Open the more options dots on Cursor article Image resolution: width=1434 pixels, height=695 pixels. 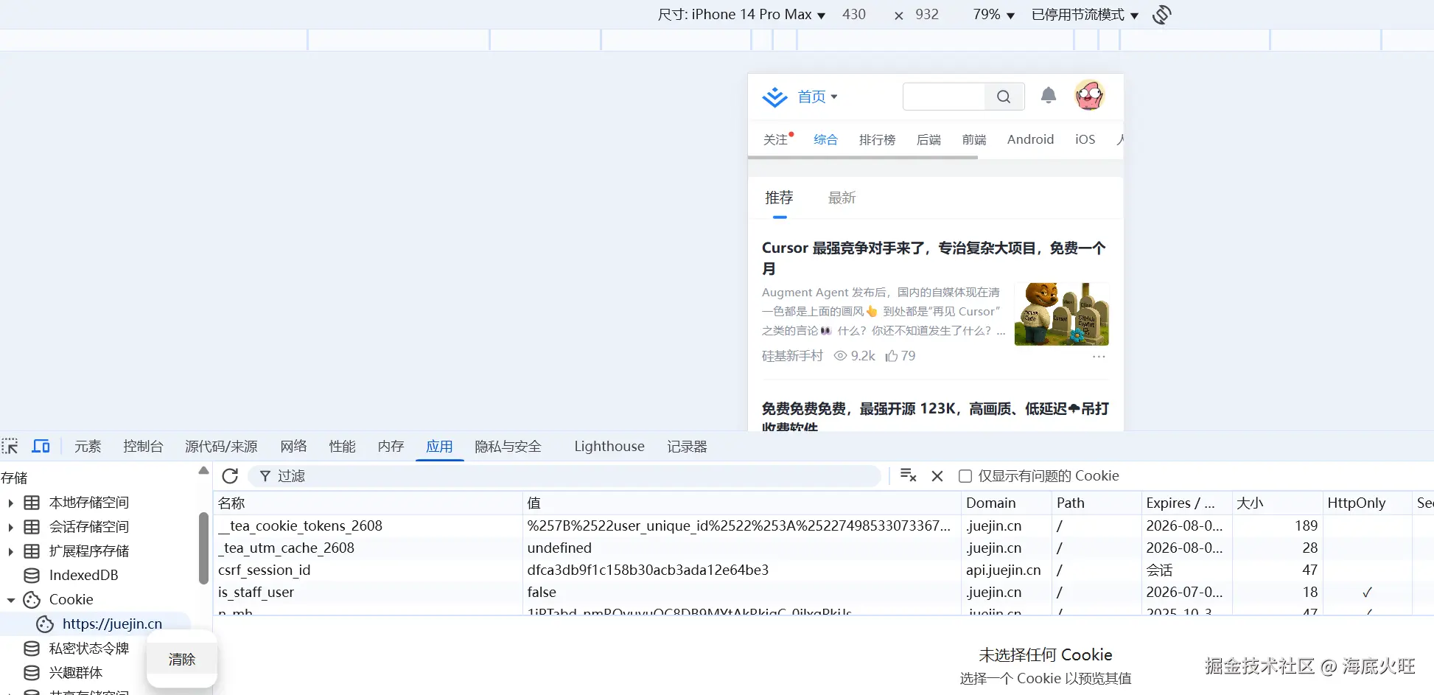(x=1099, y=357)
